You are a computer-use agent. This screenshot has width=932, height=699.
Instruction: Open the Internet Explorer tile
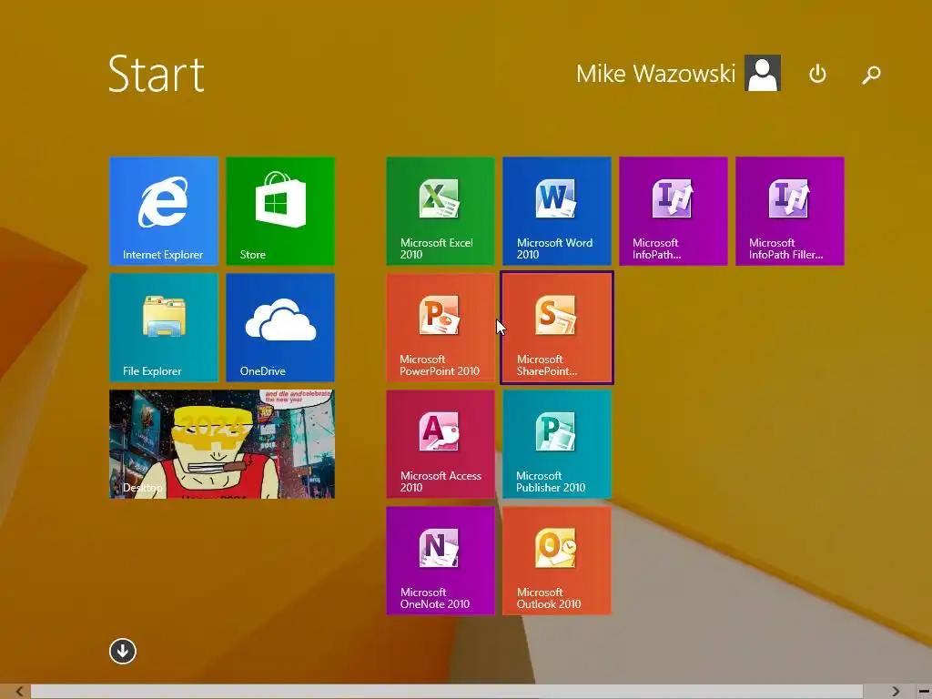(x=164, y=211)
